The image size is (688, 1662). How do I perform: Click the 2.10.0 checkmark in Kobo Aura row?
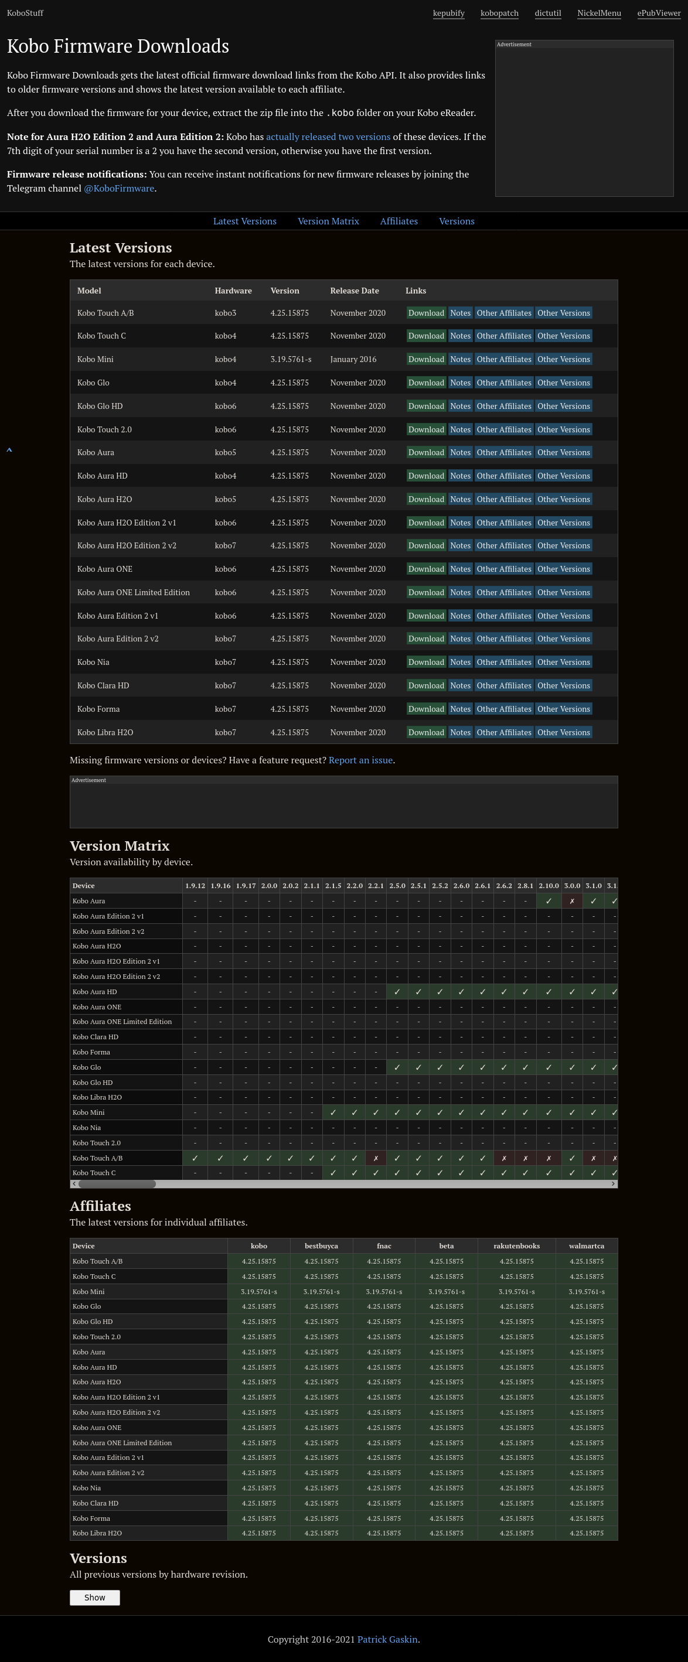549,902
